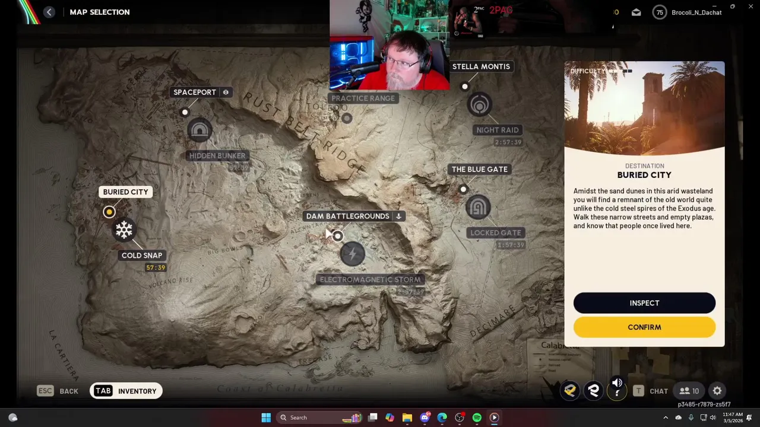Click the session code p3485-r7879-zs5f7
Screen dimensions: 760x427
coord(704,404)
